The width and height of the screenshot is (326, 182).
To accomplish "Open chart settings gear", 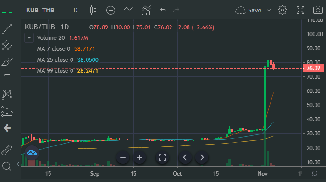I will pyautogui.click(x=282, y=10).
